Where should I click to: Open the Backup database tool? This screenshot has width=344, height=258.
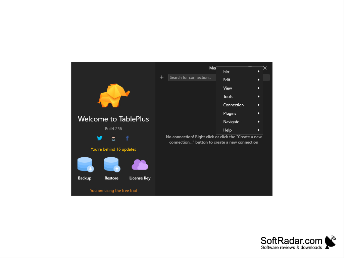click(x=85, y=168)
